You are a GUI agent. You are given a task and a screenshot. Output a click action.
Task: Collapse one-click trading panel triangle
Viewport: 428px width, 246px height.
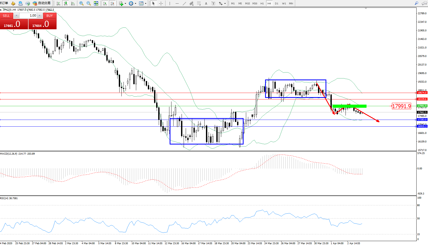[x=1, y=10]
